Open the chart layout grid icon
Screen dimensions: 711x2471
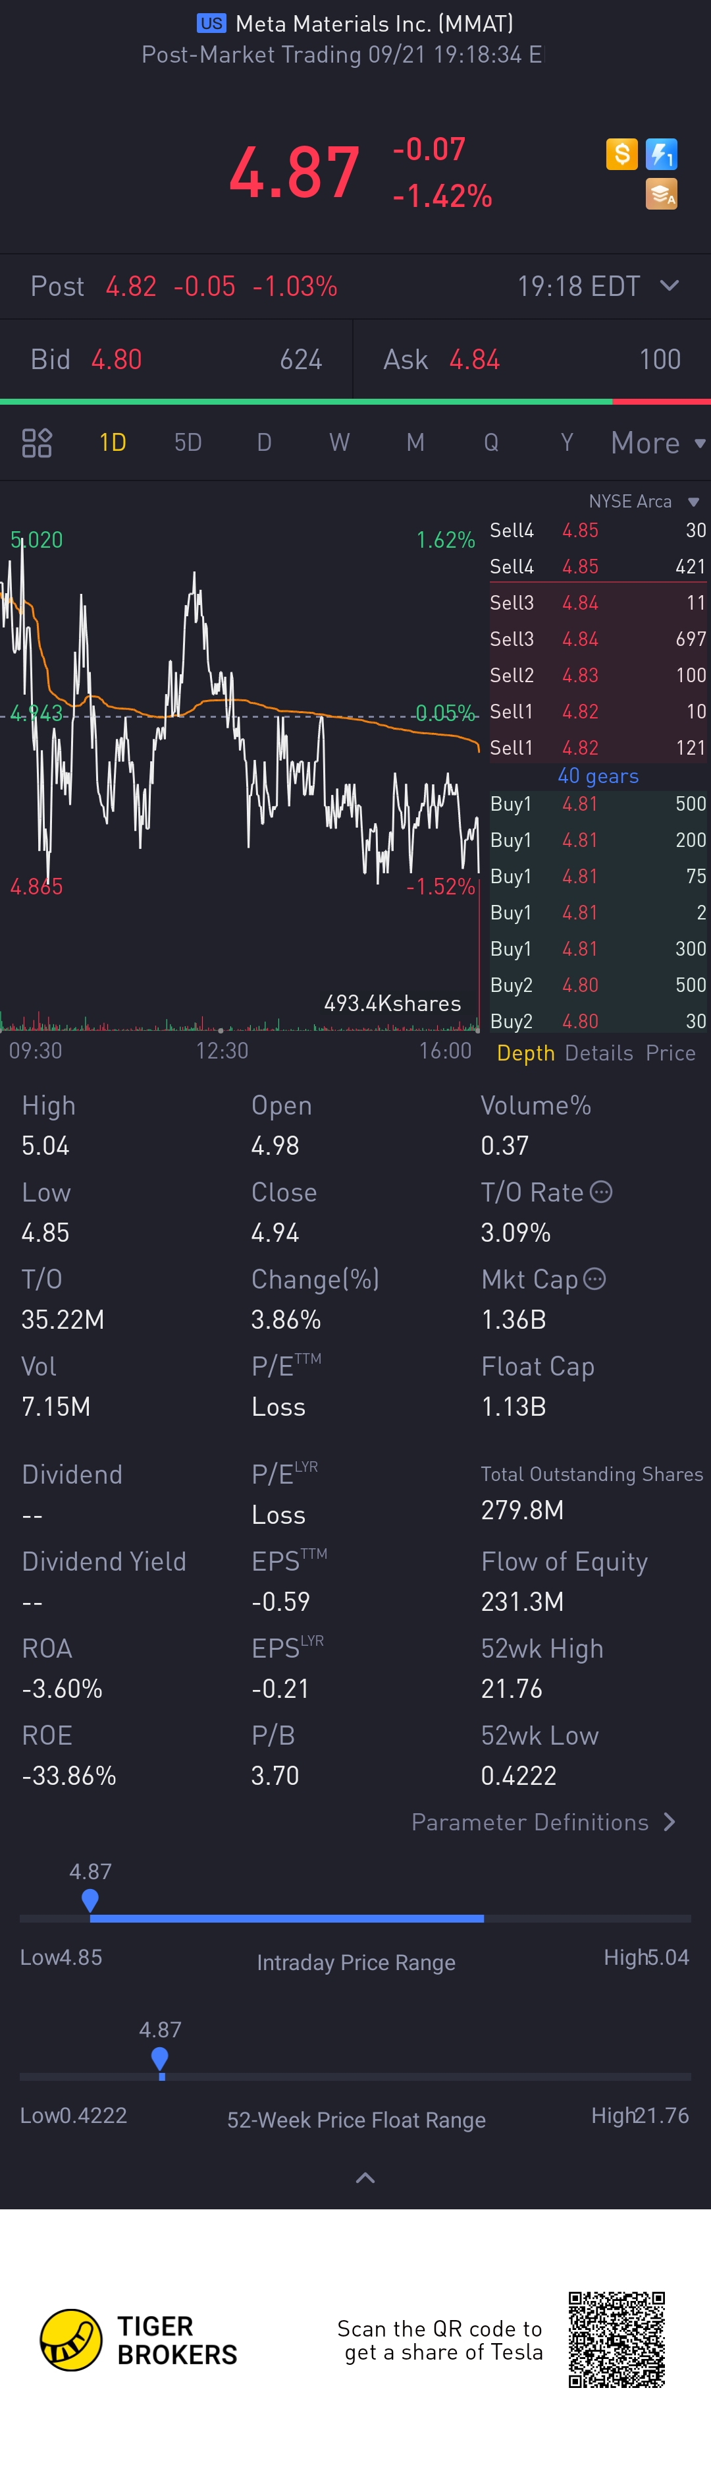pos(36,442)
